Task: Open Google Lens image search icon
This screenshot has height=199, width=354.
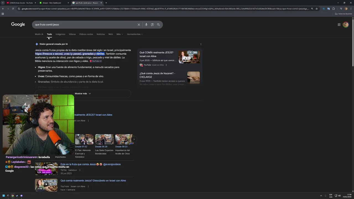Action: [x=152, y=25]
